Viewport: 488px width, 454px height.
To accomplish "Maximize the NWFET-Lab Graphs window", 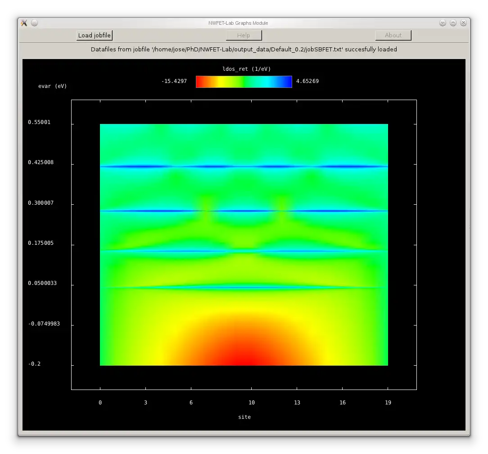I will point(453,23).
